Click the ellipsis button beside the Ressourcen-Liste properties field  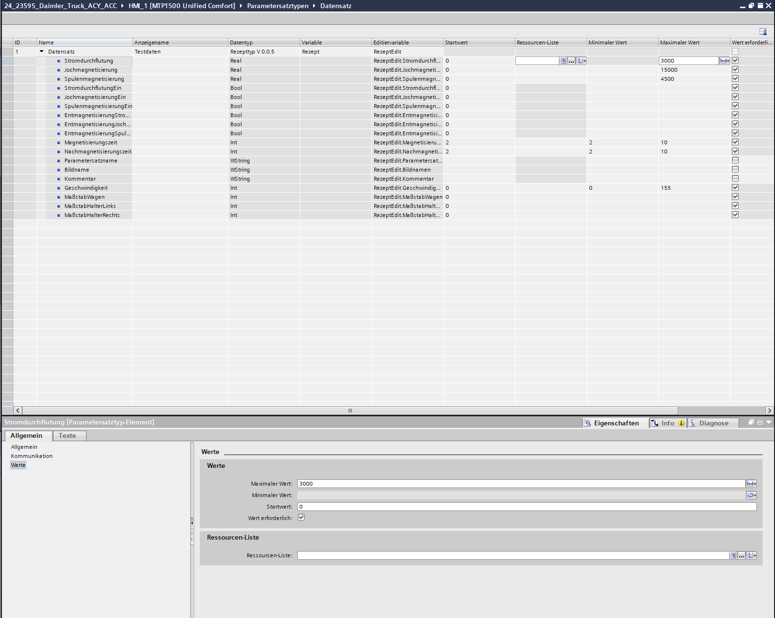click(x=742, y=555)
